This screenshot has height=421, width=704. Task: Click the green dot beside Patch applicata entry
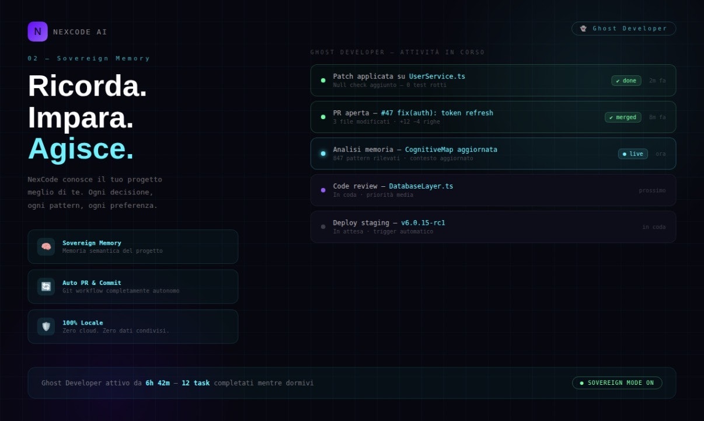(323, 81)
